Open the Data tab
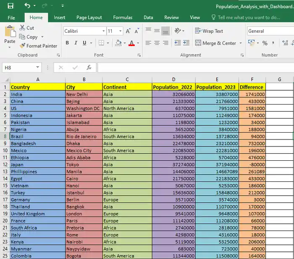 point(148,18)
